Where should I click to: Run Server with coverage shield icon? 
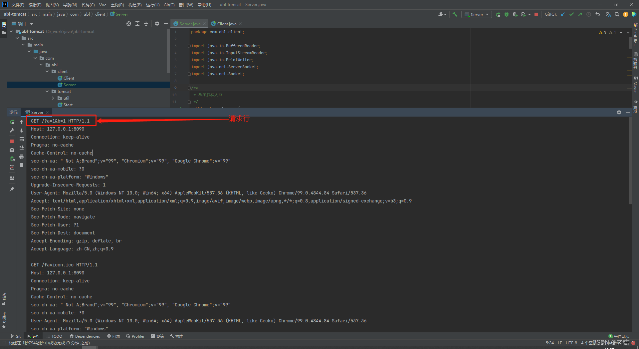coord(515,14)
